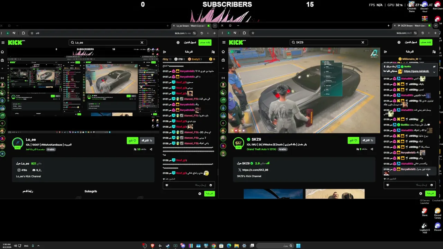
Task: Open emoji picker in SKZ9 chat input
Action: [x=432, y=185]
